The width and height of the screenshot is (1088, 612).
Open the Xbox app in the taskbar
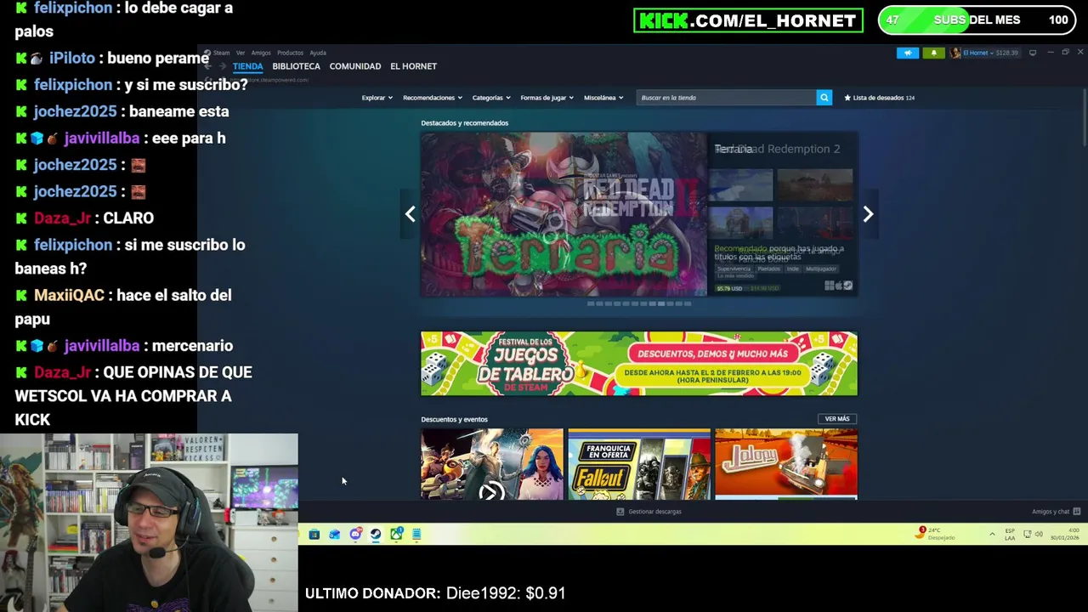[396, 534]
